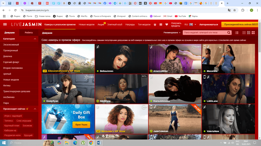Open the hamburger menu beside the site logo

(x=5, y=24)
